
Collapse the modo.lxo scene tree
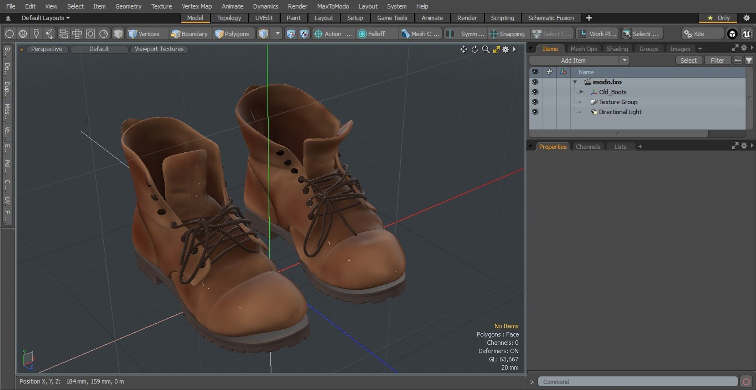(x=575, y=82)
